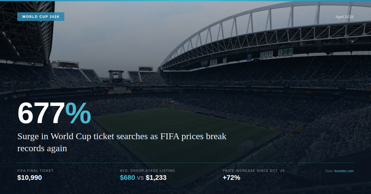Click the April 2026 date label
The width and height of the screenshot is (371, 194).
tap(344, 17)
